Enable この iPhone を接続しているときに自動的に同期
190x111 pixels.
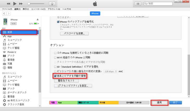tap(55, 53)
